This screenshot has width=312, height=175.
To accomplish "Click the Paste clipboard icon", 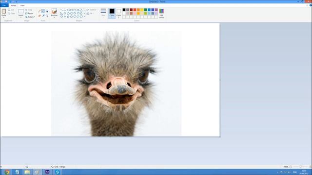I will [4, 11].
